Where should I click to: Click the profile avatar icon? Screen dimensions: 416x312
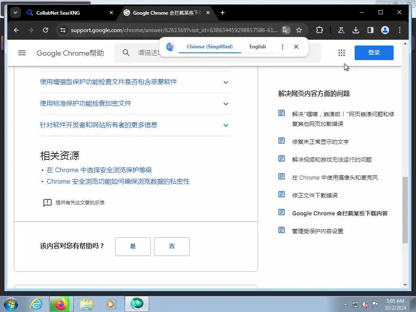[385, 30]
